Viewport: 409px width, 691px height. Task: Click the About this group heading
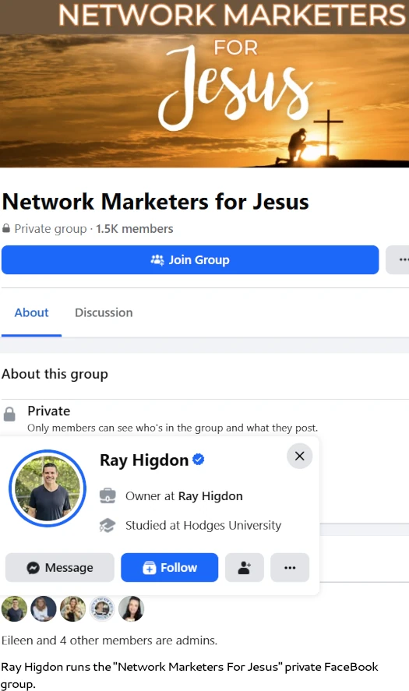click(55, 374)
